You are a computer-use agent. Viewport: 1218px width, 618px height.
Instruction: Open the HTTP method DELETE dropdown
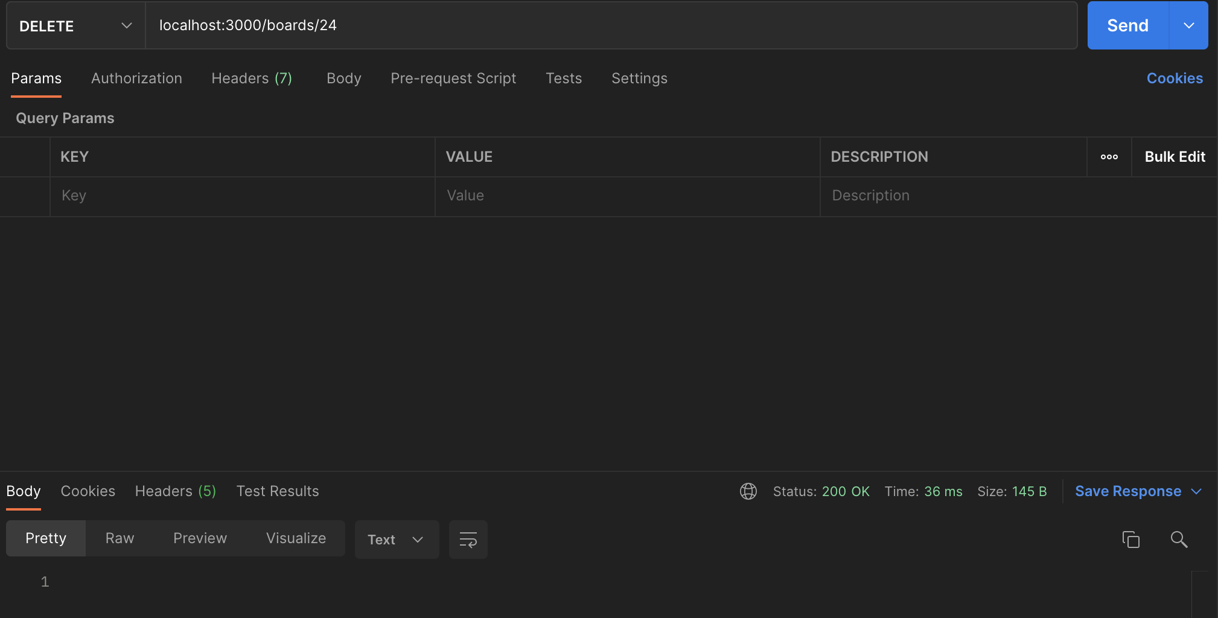76,25
